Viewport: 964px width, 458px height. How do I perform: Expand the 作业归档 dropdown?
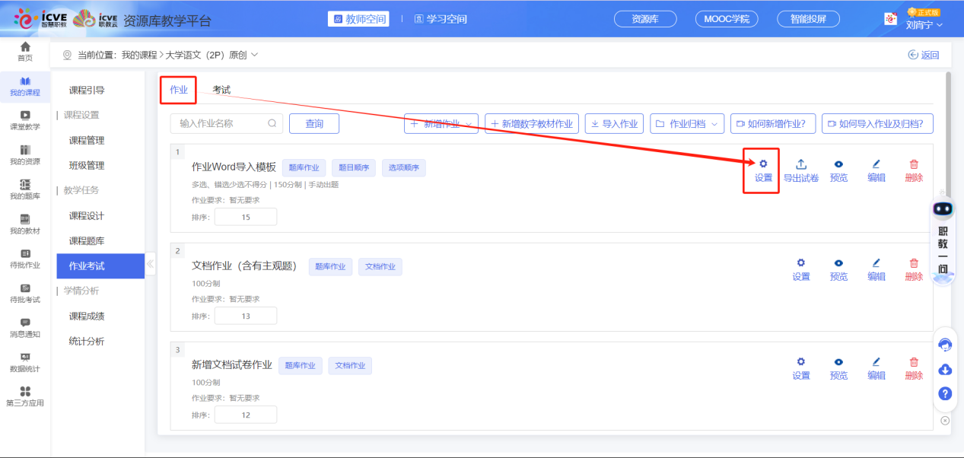(x=687, y=124)
